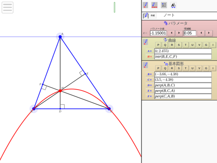Click the pencil icon in 基本図形 section
This screenshot has height=163, width=217.
(145, 65)
